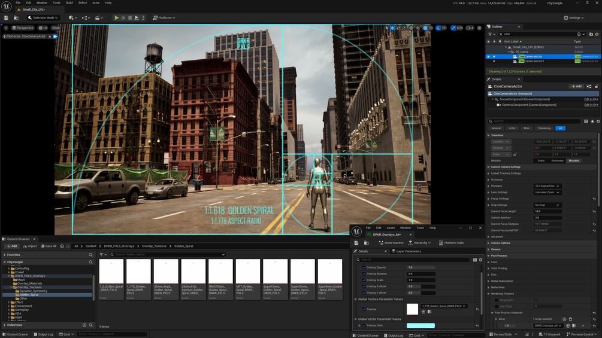Switch to the Layer Parameters tab
602x338 pixels.
point(407,251)
